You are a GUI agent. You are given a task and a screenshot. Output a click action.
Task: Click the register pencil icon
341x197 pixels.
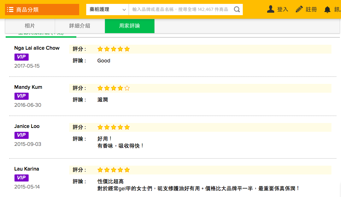point(299,9)
